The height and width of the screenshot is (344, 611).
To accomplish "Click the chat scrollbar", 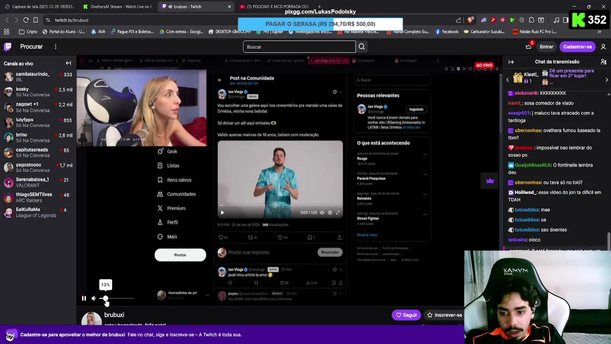I will point(609,241).
